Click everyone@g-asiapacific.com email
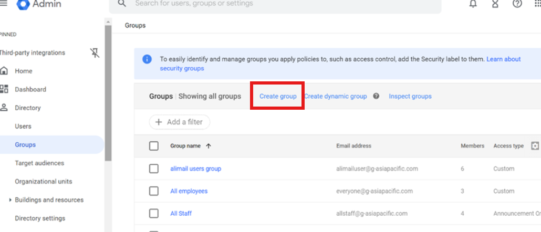This screenshot has width=541, height=232. [x=374, y=191]
